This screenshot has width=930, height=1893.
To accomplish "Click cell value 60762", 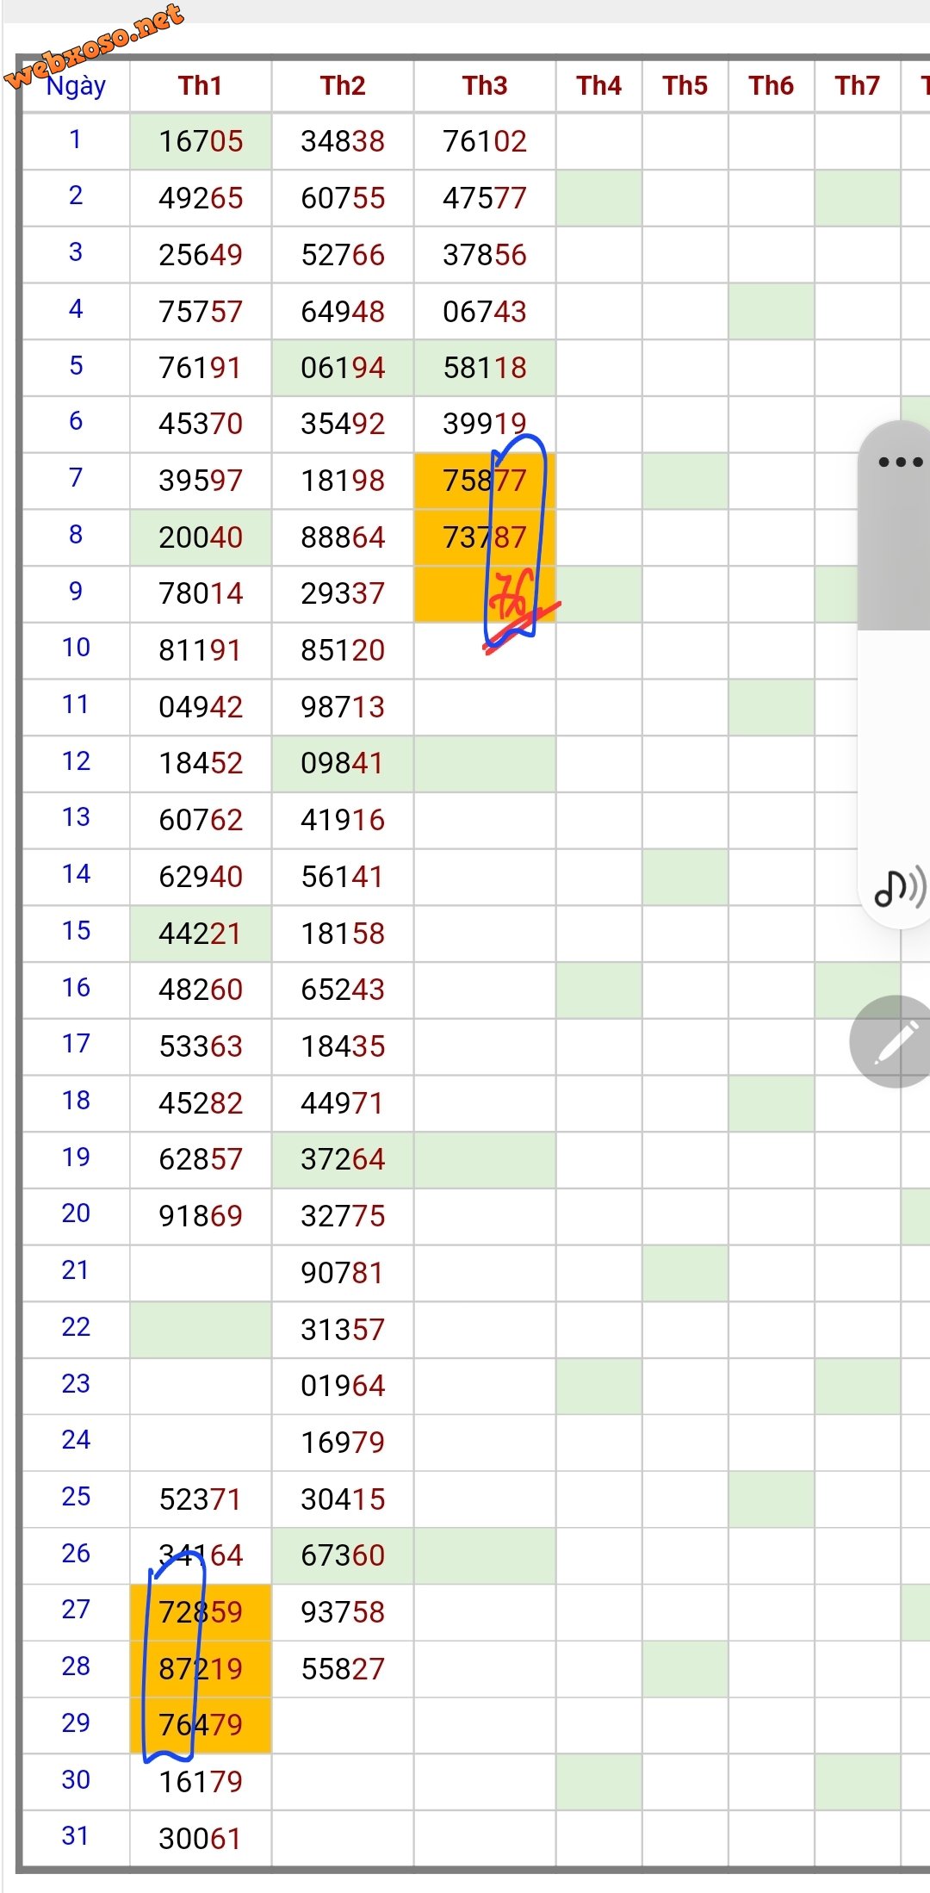I will 201,820.
